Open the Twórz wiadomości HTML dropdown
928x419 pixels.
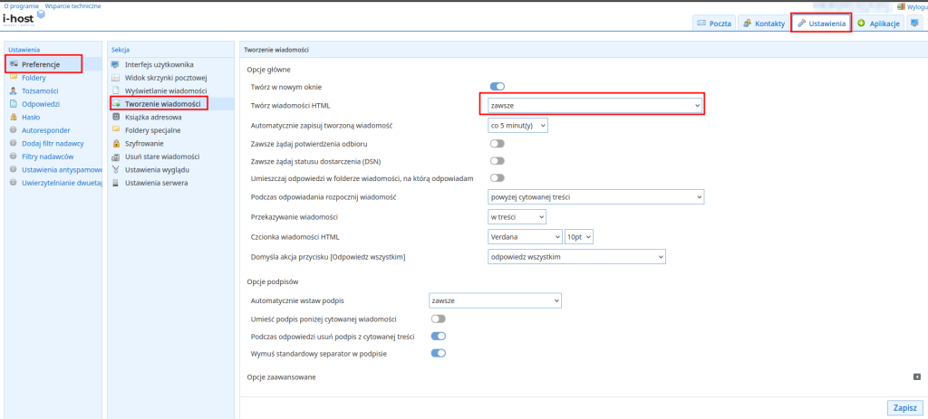(591, 106)
